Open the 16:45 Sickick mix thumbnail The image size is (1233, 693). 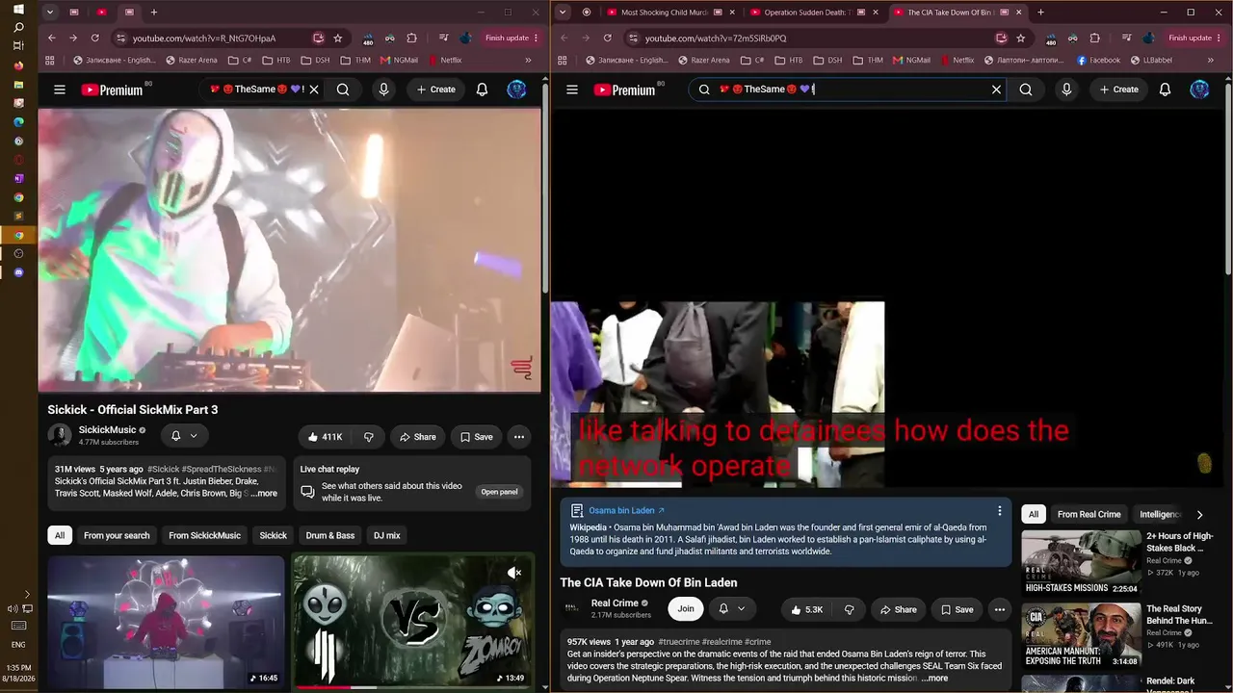point(166,622)
